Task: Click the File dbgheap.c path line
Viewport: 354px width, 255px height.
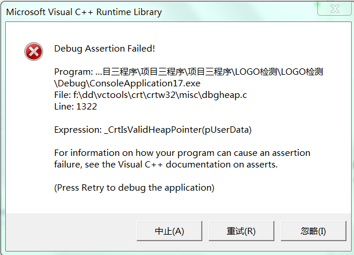Action: click(x=151, y=95)
